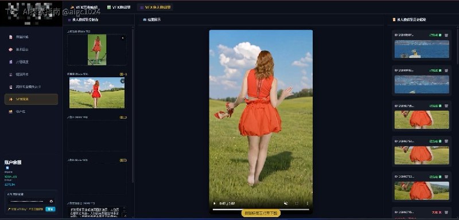Select the highlighted VFX sidebar item
The image size is (459, 220).
(x=32, y=99)
